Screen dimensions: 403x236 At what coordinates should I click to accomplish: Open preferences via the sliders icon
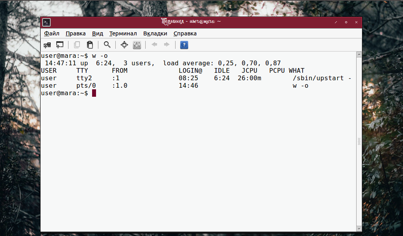(x=137, y=44)
